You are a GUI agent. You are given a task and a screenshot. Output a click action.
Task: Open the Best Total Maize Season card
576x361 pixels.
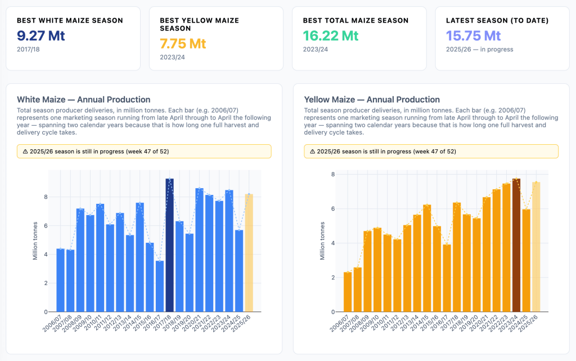(359, 38)
